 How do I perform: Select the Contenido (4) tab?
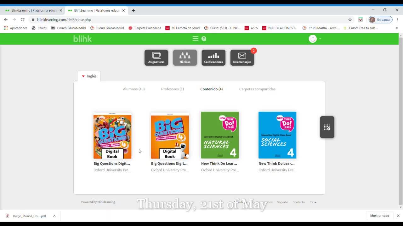click(x=212, y=89)
